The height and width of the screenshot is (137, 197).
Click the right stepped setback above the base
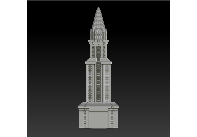pyautogui.click(x=115, y=105)
